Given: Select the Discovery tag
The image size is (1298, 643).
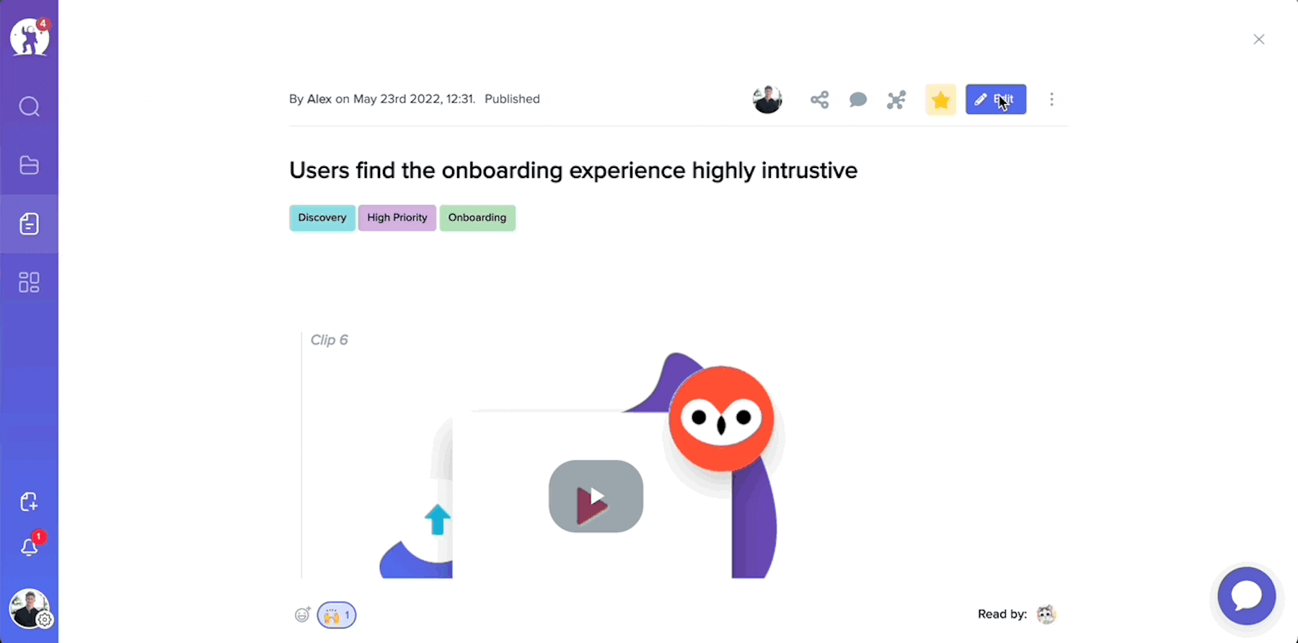Looking at the screenshot, I should pyautogui.click(x=322, y=218).
